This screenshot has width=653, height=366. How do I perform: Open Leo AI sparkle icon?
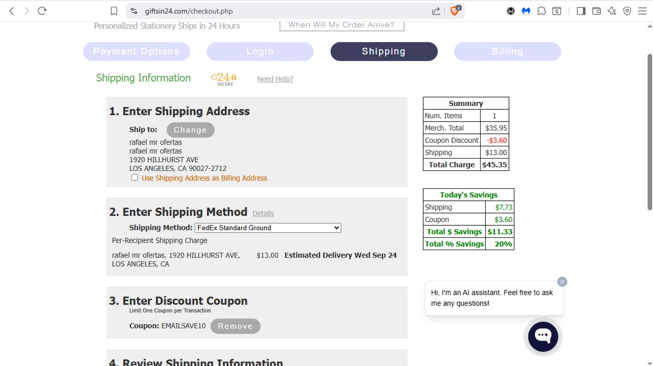tap(612, 11)
